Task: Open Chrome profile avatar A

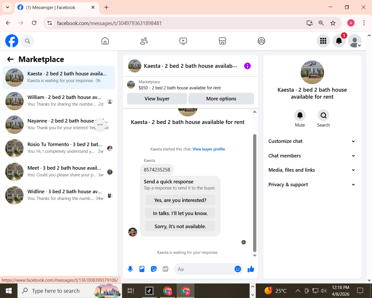Action: tap(351, 23)
